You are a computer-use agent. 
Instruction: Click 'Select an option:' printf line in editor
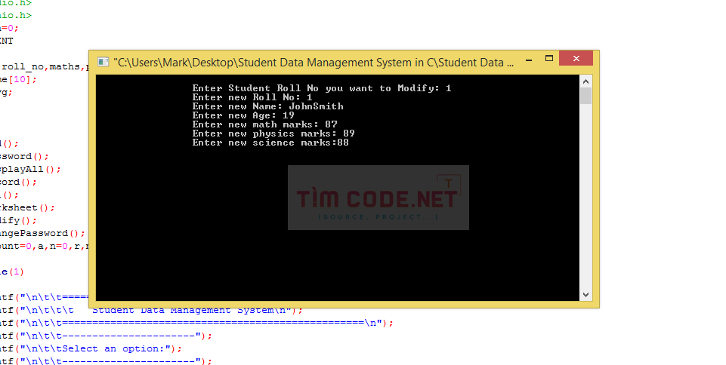coord(91,348)
